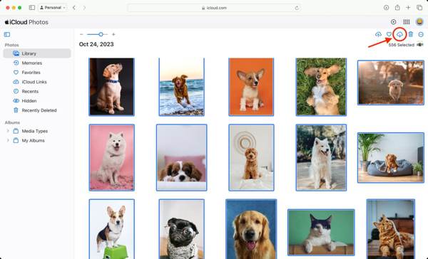428x259 pixels.
Task: Click the Oct 24, 2023 date heading
Action: (x=96, y=44)
